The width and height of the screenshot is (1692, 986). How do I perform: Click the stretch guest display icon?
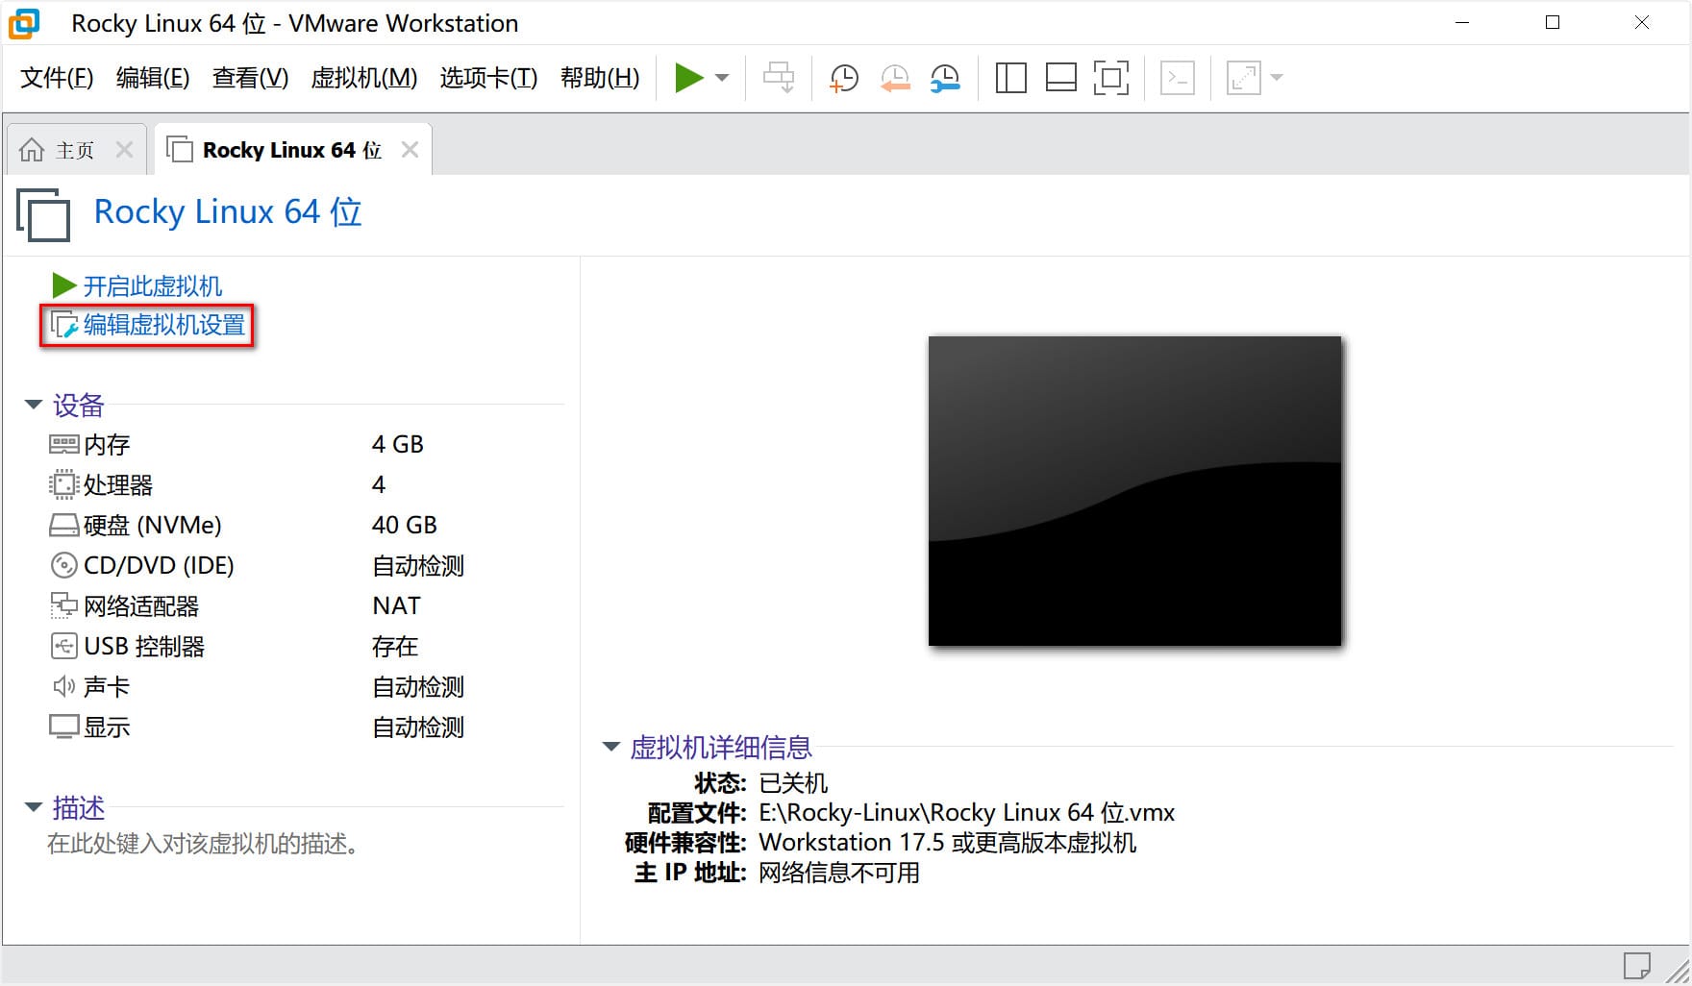1243,78
